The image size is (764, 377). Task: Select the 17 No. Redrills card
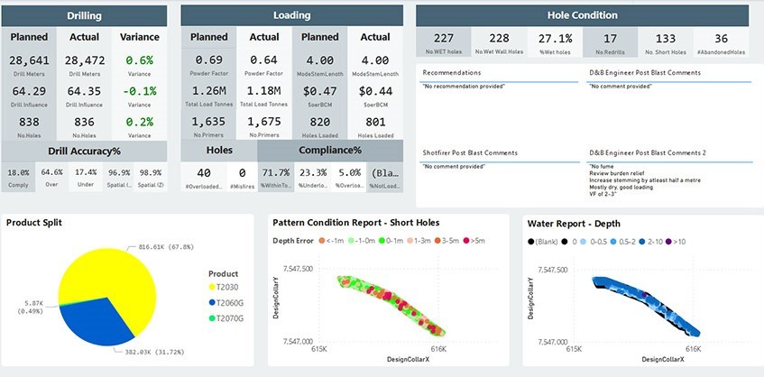pyautogui.click(x=609, y=42)
